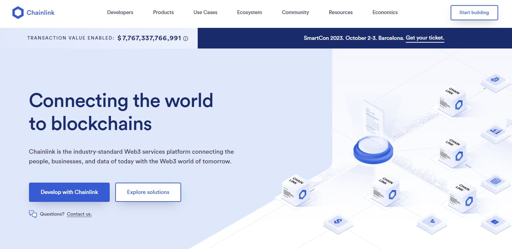Open the Developers menu
The width and height of the screenshot is (512, 249).
120,12
